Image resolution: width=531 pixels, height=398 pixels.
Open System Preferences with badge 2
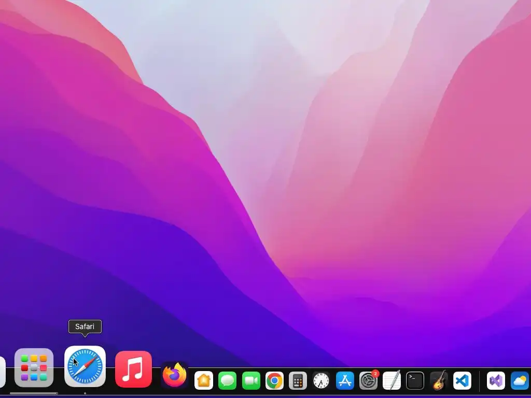point(368,380)
